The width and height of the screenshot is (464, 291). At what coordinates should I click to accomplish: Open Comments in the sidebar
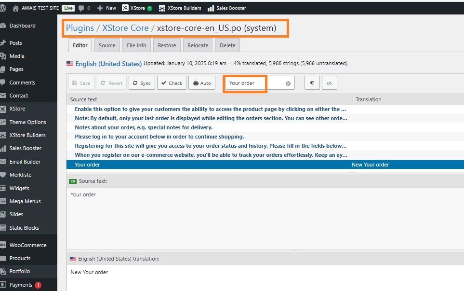click(x=22, y=83)
